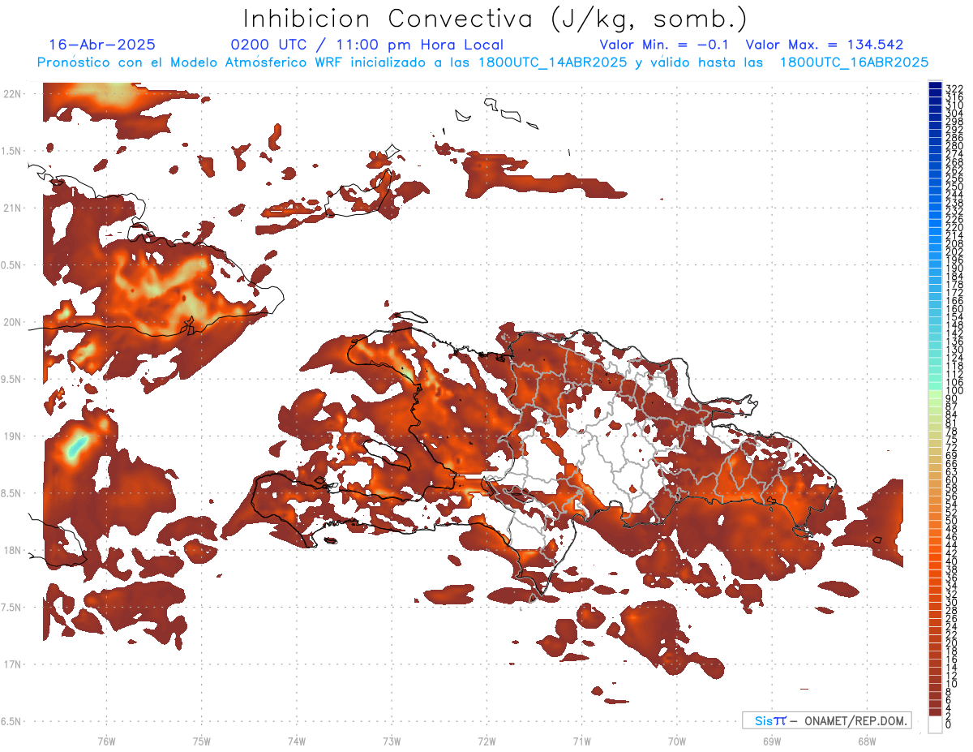
Task: Click the '160' color scale value
Action: click(x=954, y=309)
